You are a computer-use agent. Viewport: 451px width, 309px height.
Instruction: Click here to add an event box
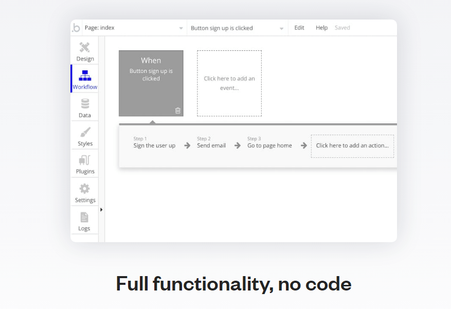click(x=229, y=83)
